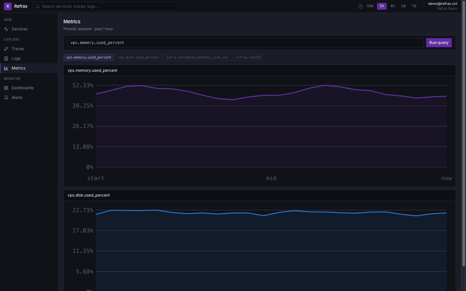The width and height of the screenshot is (466, 291).
Task: Click the Logs document icon
Action: pyautogui.click(x=6, y=59)
